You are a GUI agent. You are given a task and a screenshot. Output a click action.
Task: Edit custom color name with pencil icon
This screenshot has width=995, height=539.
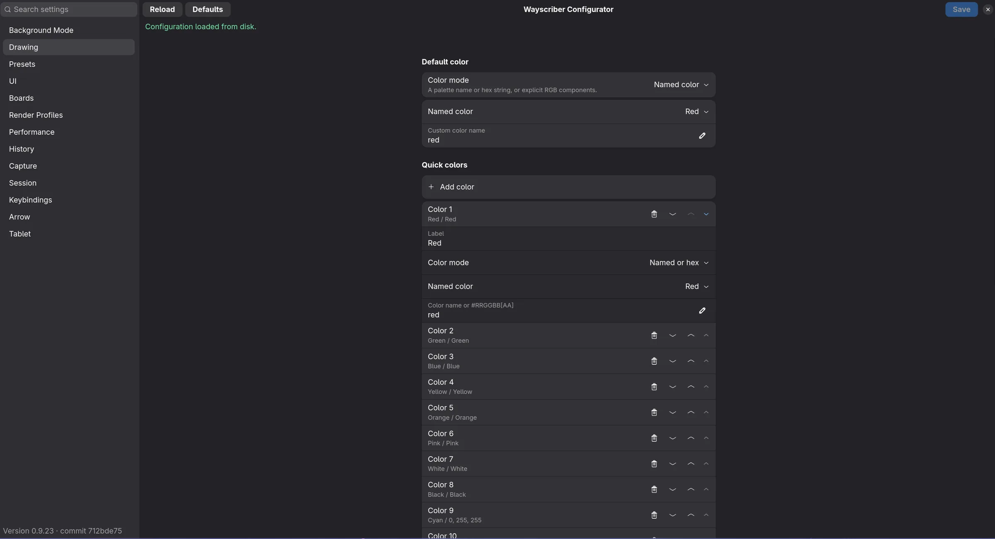coord(702,136)
